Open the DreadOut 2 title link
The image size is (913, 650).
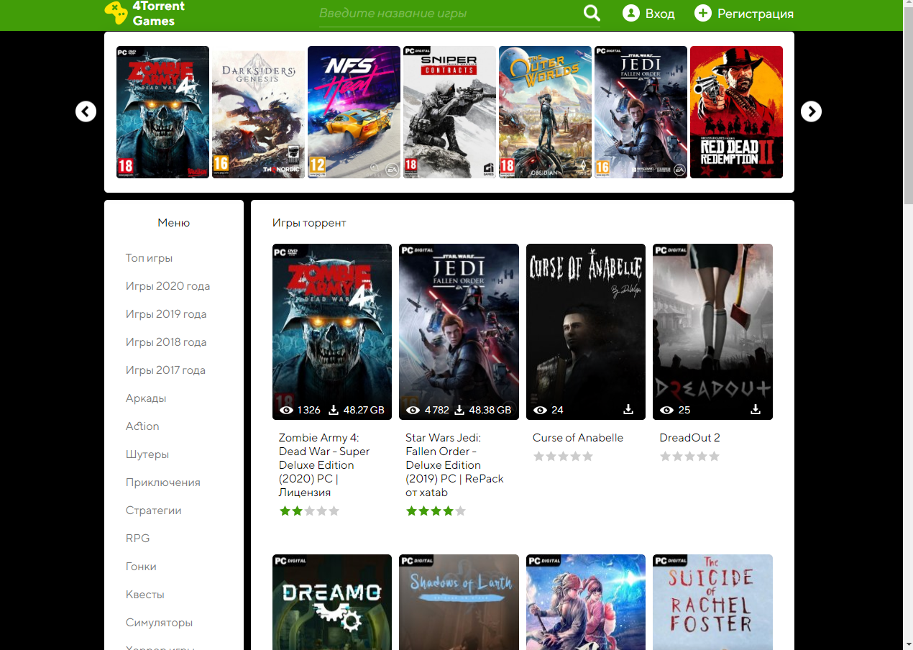(689, 438)
